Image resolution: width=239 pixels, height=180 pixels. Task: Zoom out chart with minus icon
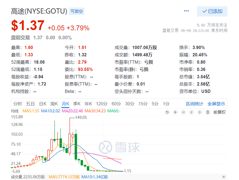pyautogui.click(x=183, y=112)
